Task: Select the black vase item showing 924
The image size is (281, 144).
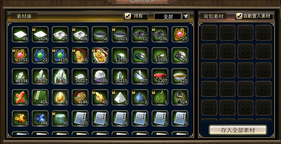Action: pyautogui.click(x=180, y=97)
